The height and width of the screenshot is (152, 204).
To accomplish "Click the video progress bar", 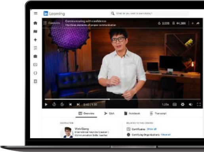I will point(122,99).
